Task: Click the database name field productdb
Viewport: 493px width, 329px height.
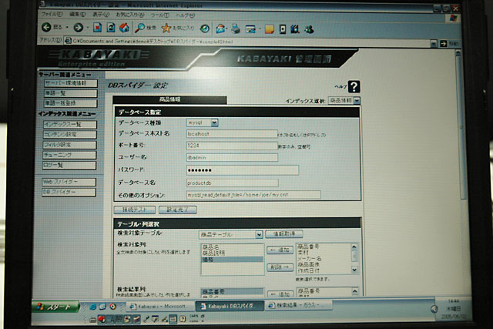Action: (x=233, y=183)
